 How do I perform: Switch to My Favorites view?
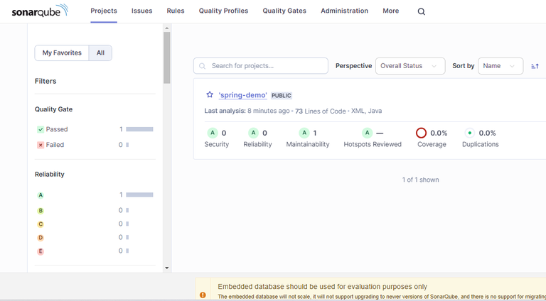coord(62,53)
